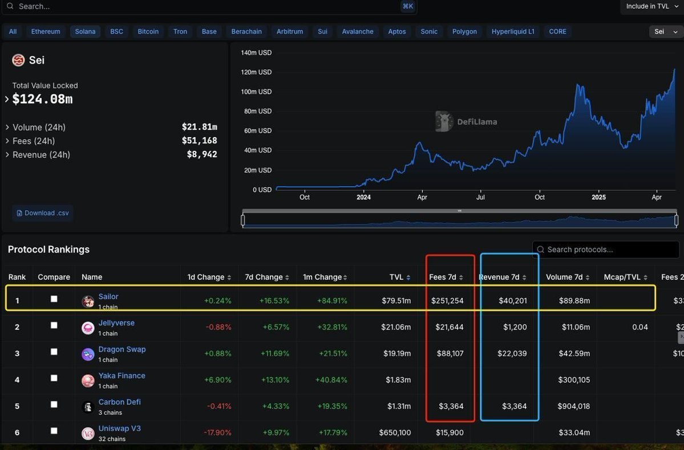Download the .csv data file
This screenshot has height=450, width=684.
click(42, 213)
